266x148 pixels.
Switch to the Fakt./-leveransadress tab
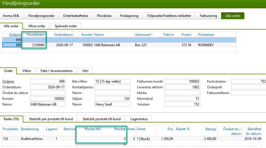point(56,71)
